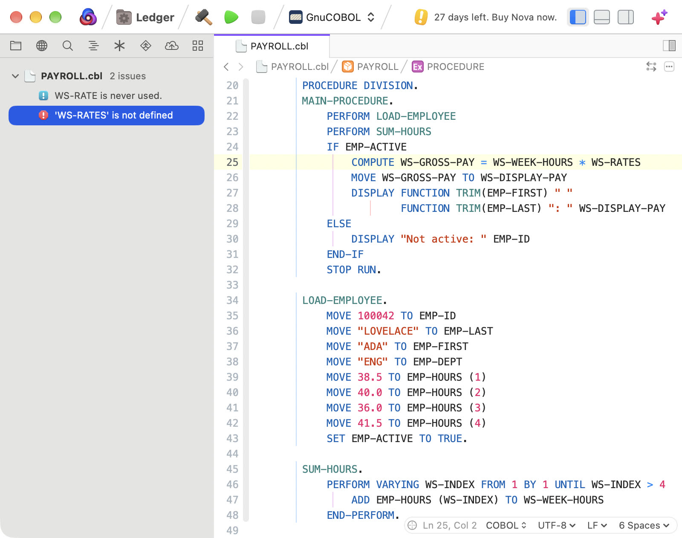This screenshot has height=538, width=682.
Task: Go forward with the right chevron arrow
Action: click(x=241, y=67)
